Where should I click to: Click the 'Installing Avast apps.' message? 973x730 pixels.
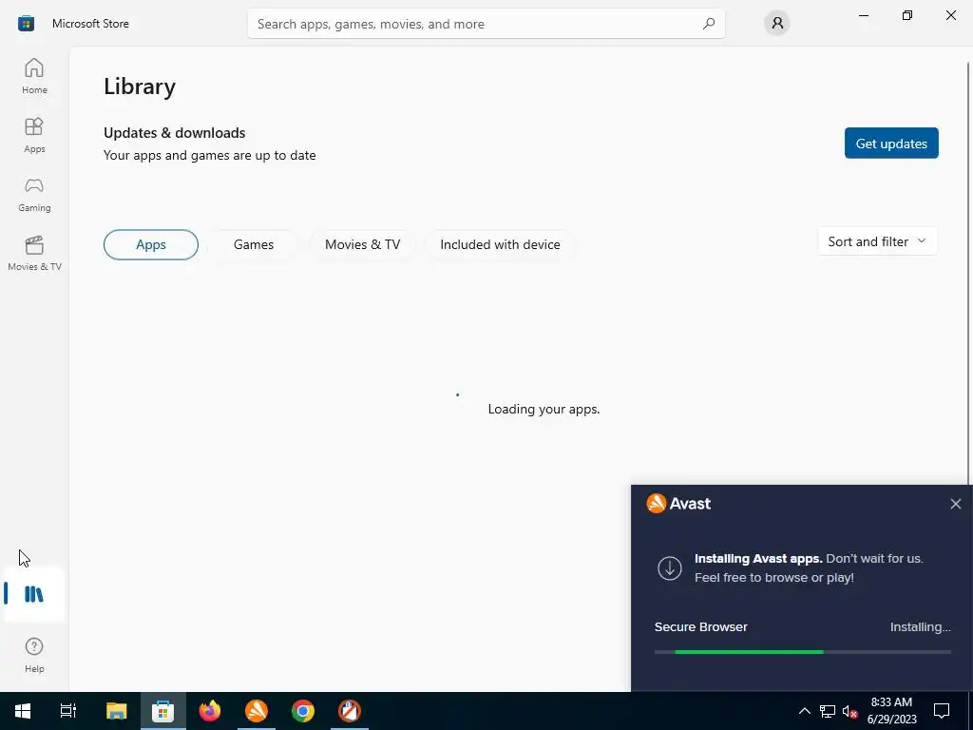point(758,559)
